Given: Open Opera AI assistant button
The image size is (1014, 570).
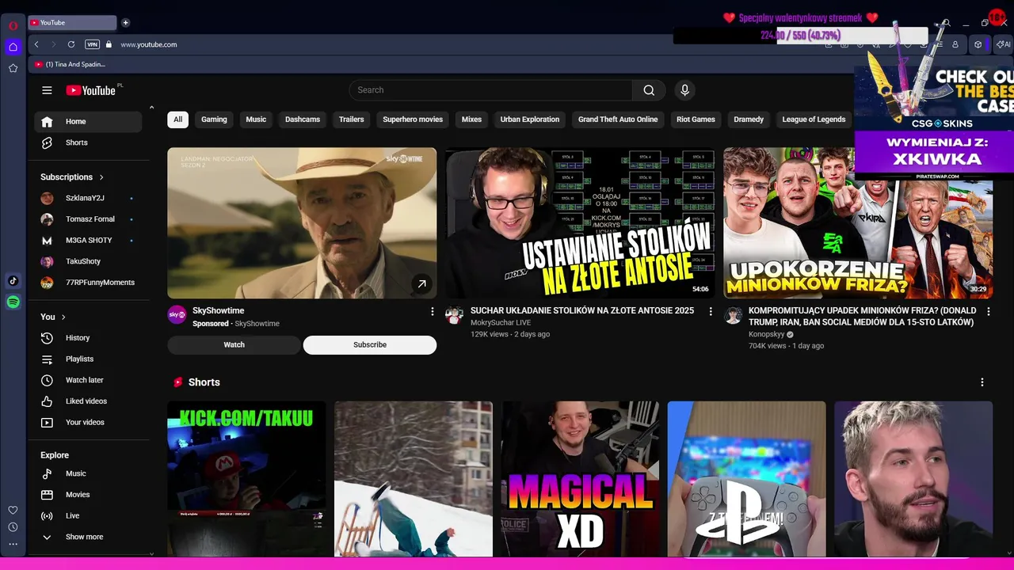Looking at the screenshot, I should [1002, 44].
